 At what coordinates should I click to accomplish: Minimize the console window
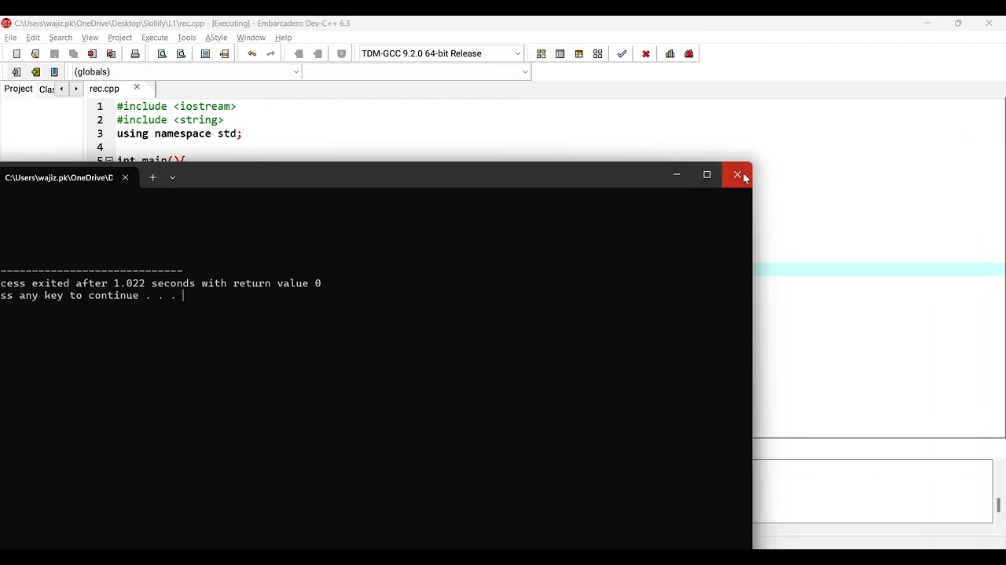point(676,174)
